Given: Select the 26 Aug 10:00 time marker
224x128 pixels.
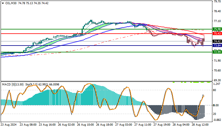Looking at the screenshot, I should 85,125.
